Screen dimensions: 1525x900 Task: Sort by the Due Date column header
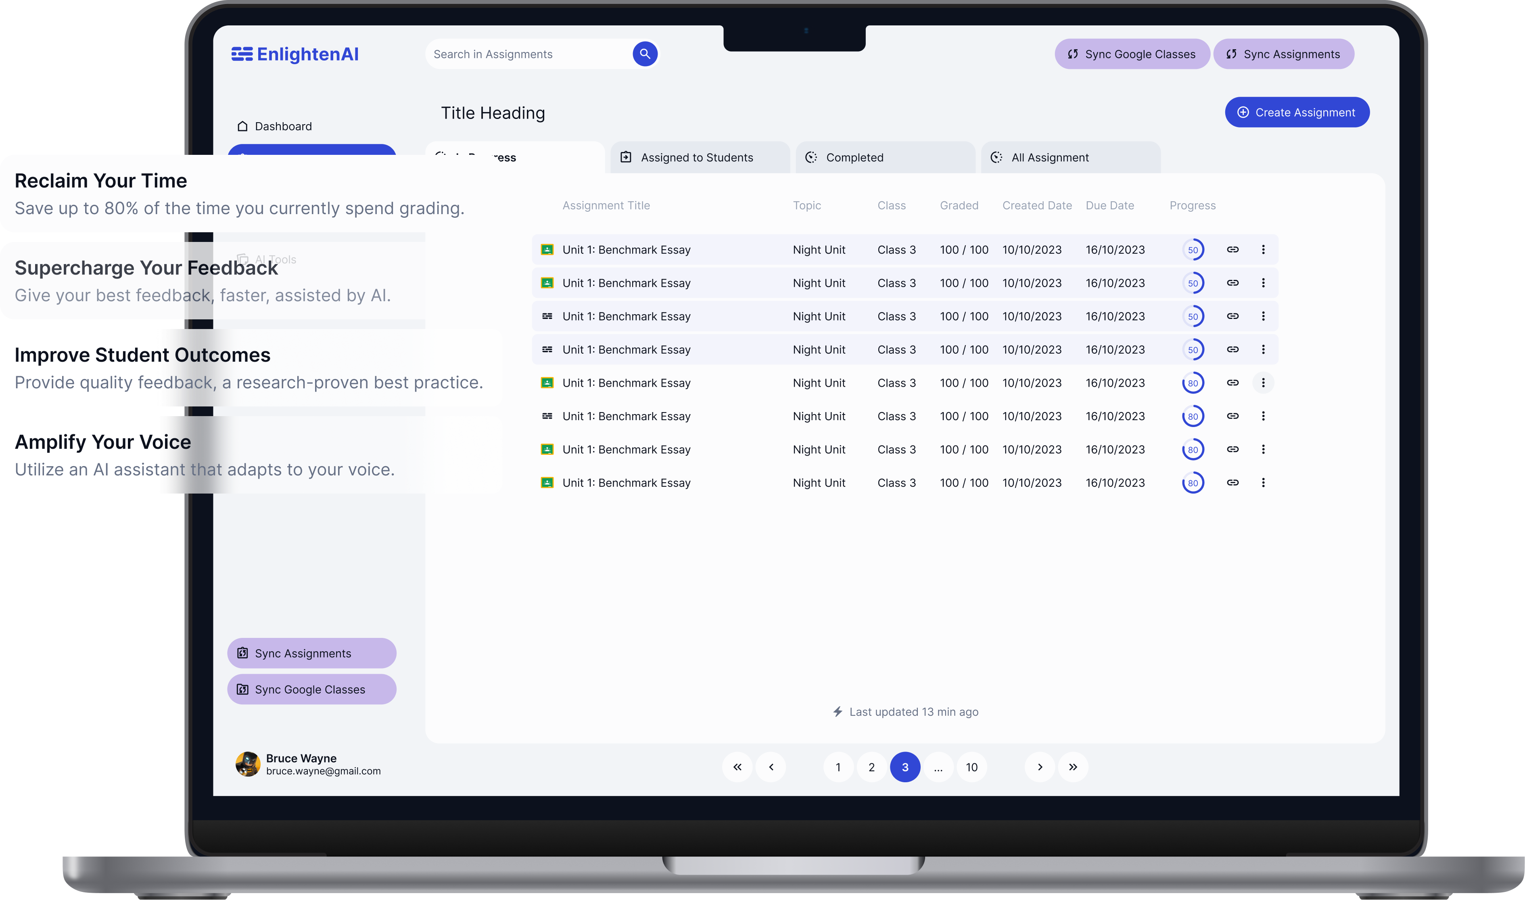pyautogui.click(x=1109, y=206)
